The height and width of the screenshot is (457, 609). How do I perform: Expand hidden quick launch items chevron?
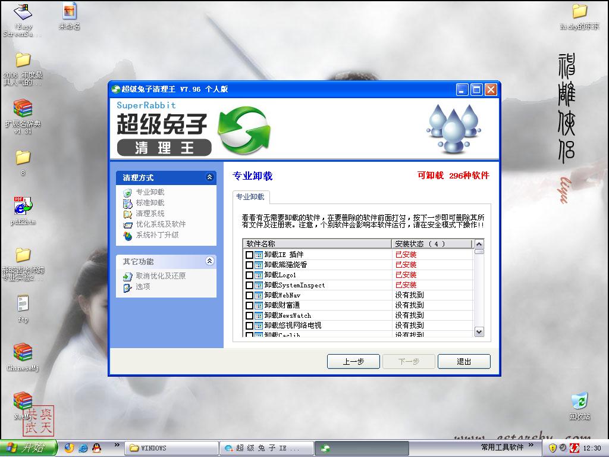(x=117, y=445)
